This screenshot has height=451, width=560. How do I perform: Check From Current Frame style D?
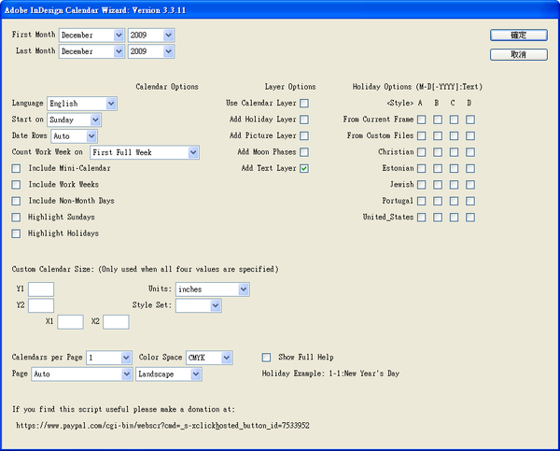[470, 120]
